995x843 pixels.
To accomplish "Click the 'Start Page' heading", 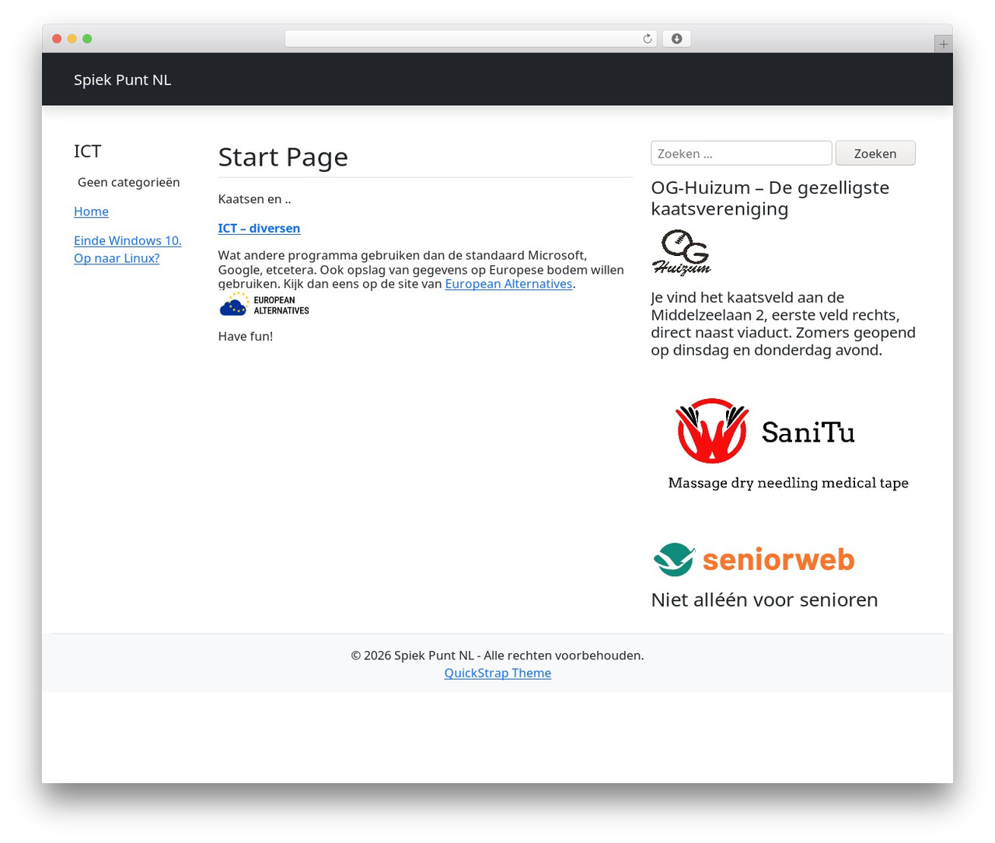I will (x=283, y=157).
